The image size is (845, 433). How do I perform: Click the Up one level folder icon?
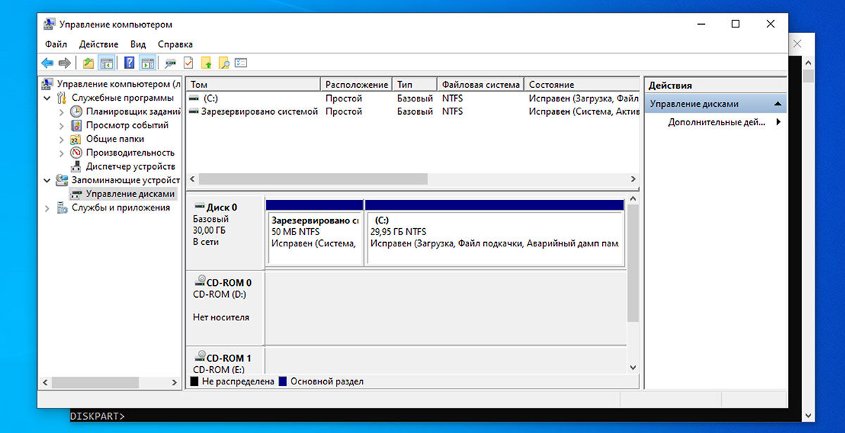(x=88, y=63)
